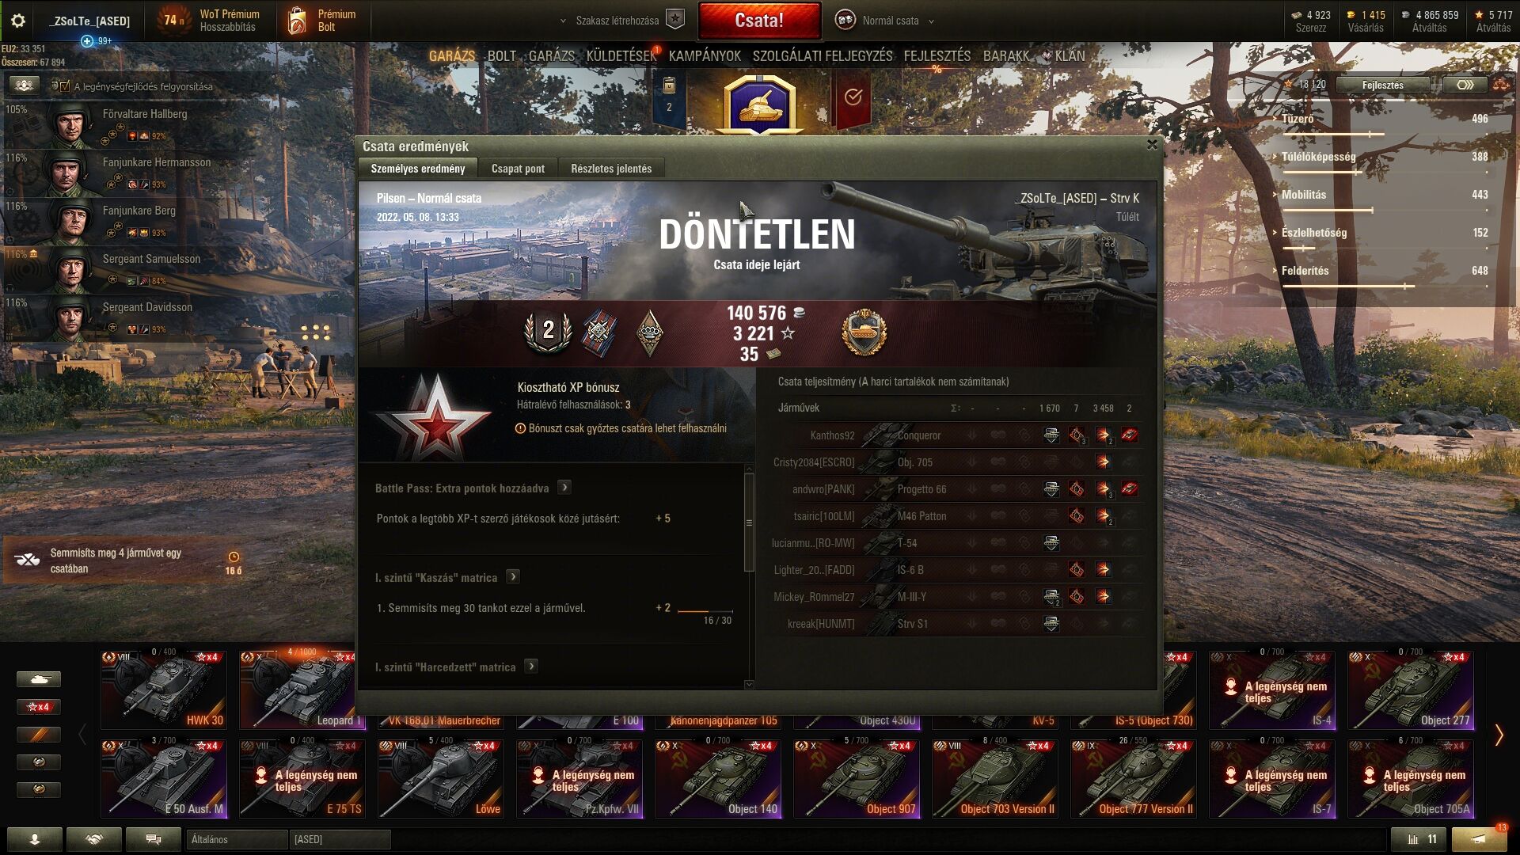1520x855 pixels.
Task: Select the Object 140 tank thumbnail
Action: coord(718,778)
